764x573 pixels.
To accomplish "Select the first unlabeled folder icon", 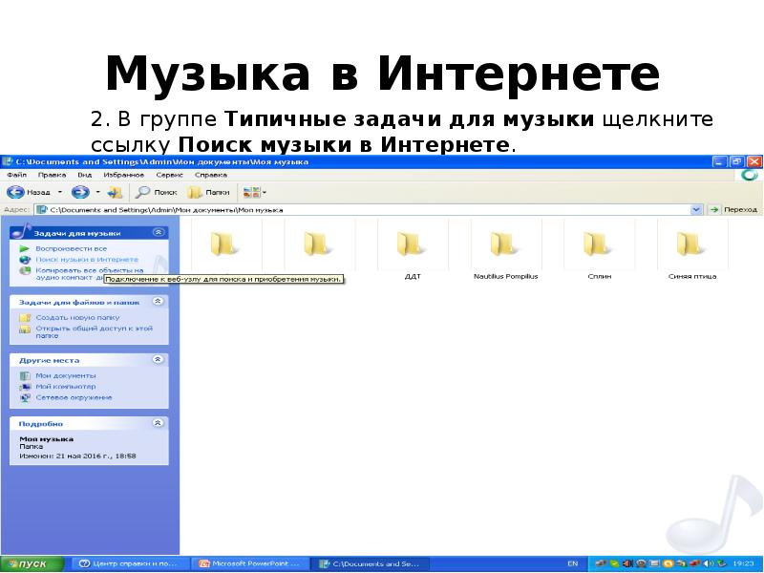I will tap(226, 244).
